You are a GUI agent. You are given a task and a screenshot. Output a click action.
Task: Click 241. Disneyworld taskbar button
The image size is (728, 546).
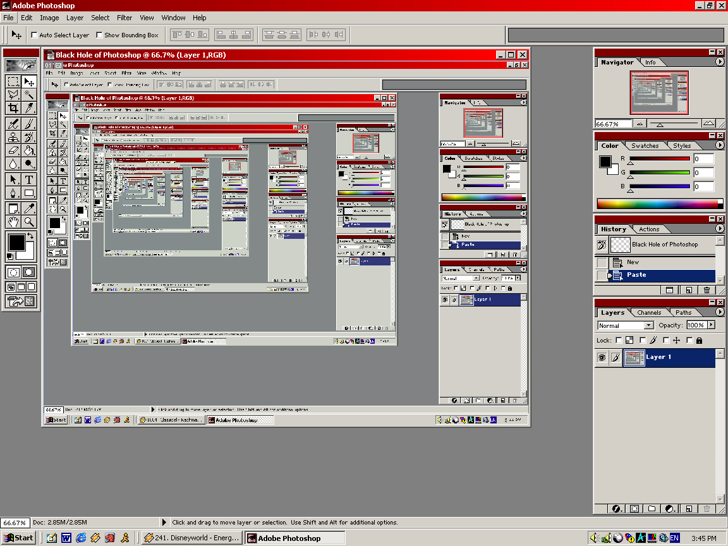(191, 538)
